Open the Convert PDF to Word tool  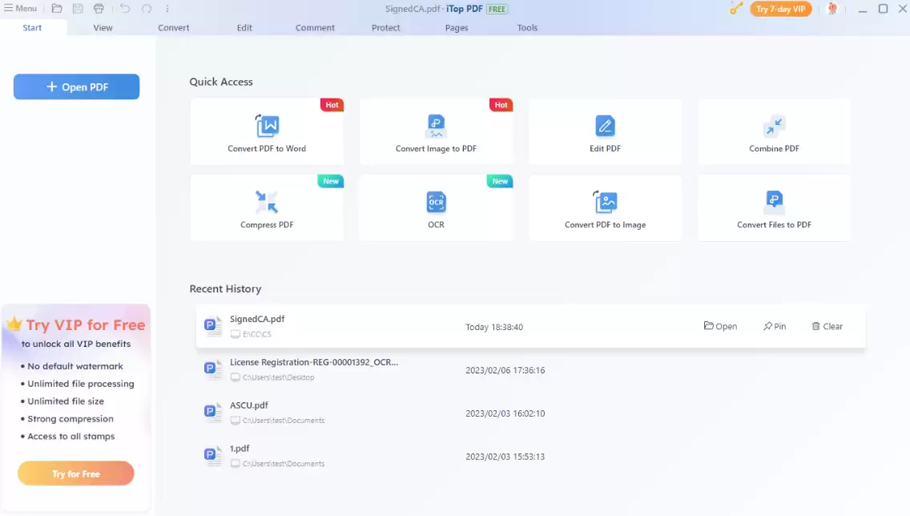[267, 132]
